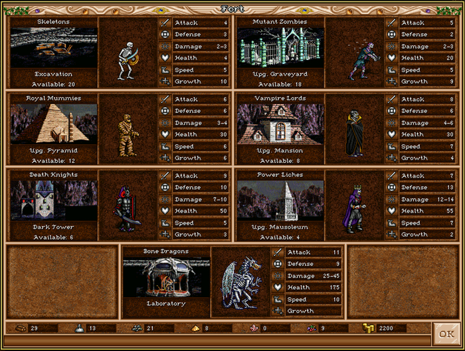Click the Vampire Lords Defense shield icon
Image resolution: width=465 pixels, height=351 pixels.
[391, 111]
